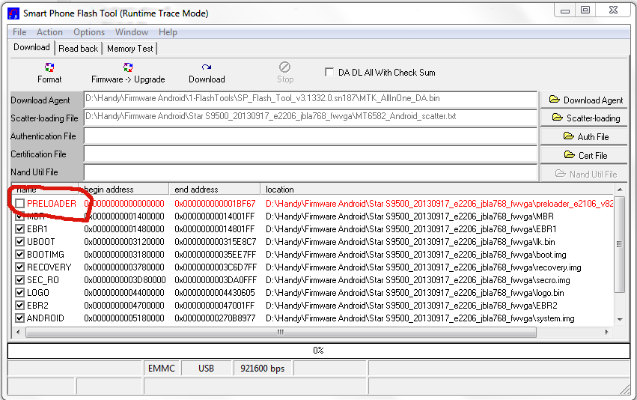Click the Authentication File input field
The image size is (637, 400).
(311, 136)
